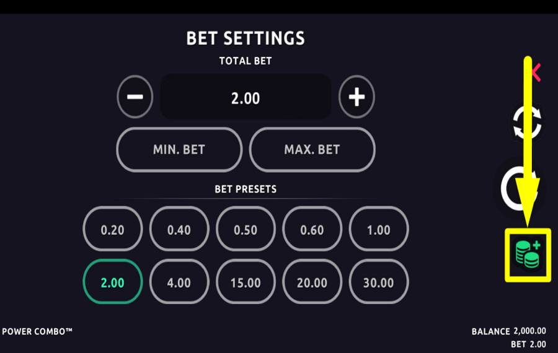Image resolution: width=558 pixels, height=353 pixels.
Task: Hit the round spin button
Action: [x=520, y=188]
